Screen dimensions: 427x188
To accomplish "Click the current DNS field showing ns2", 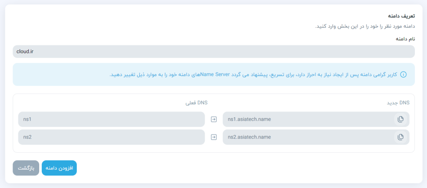I will tap(111, 137).
